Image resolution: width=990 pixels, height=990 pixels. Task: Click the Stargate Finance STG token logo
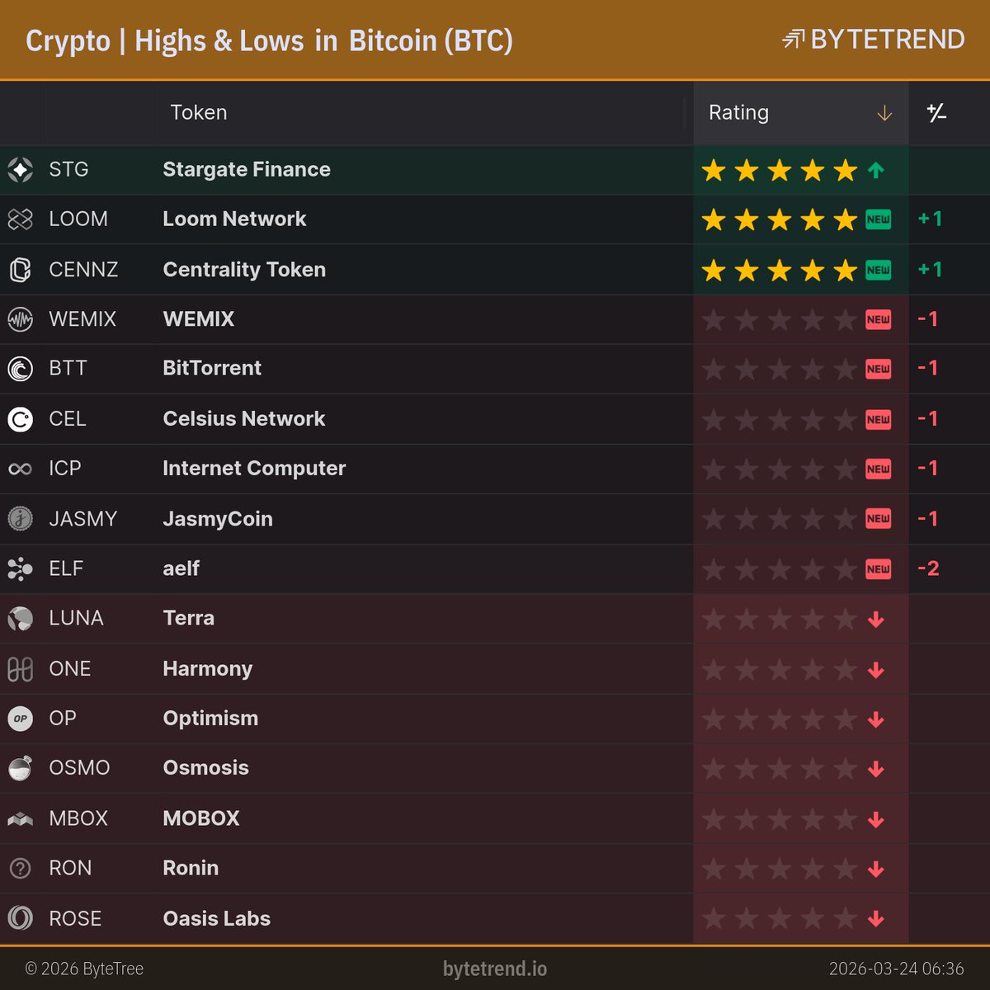[x=20, y=170]
